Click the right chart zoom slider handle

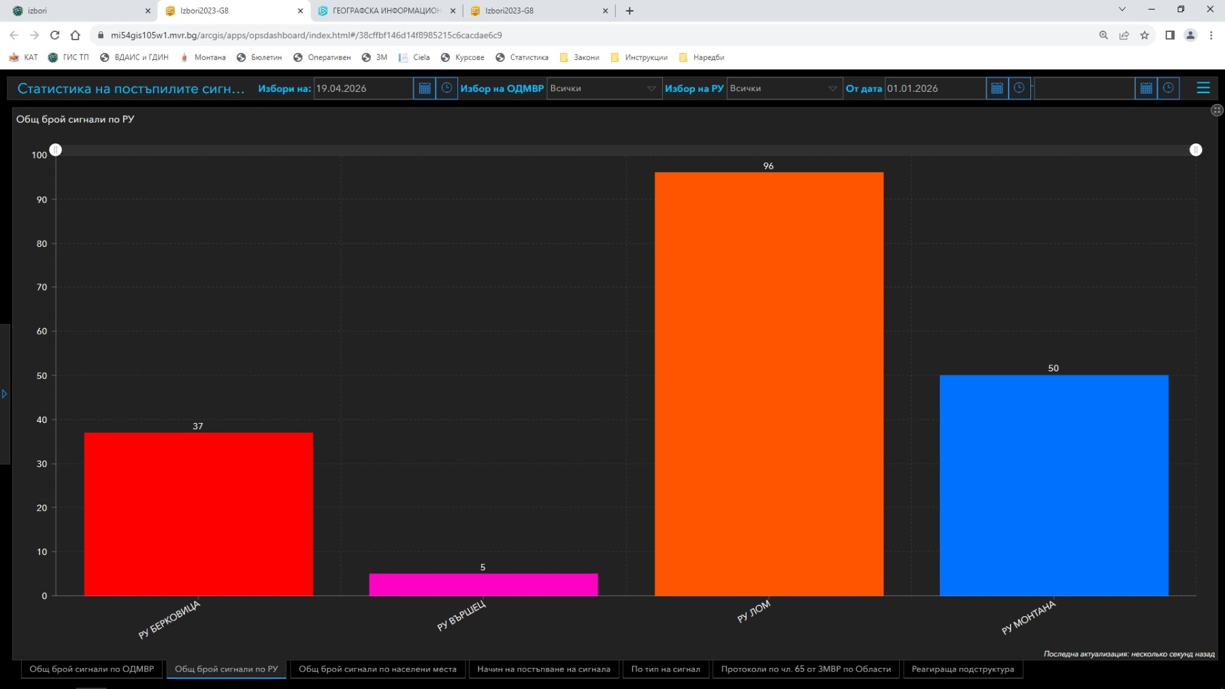[x=1196, y=150]
